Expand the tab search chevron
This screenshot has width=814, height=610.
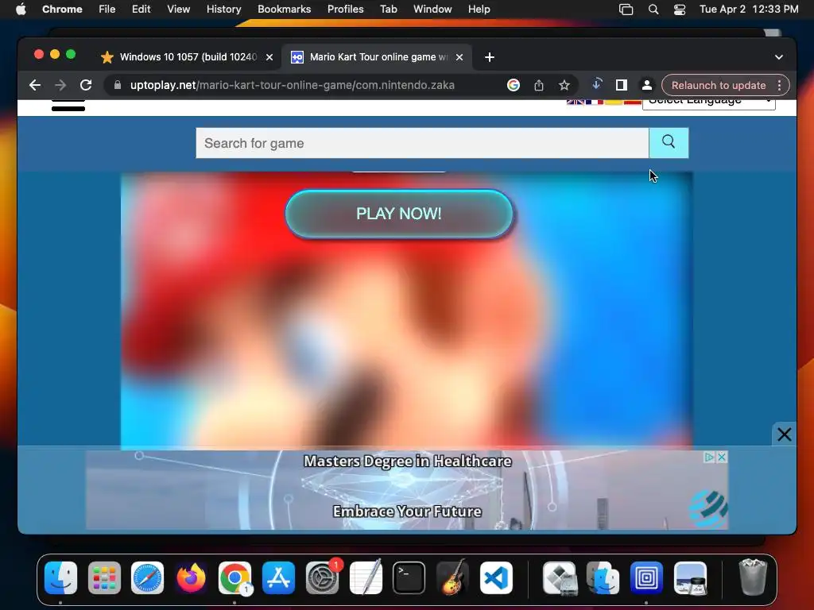tap(779, 57)
